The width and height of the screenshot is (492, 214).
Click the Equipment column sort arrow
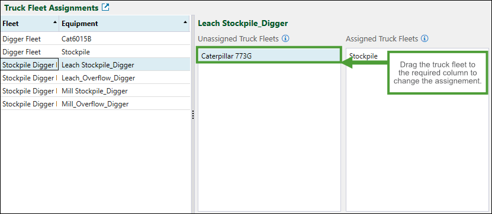pos(185,22)
